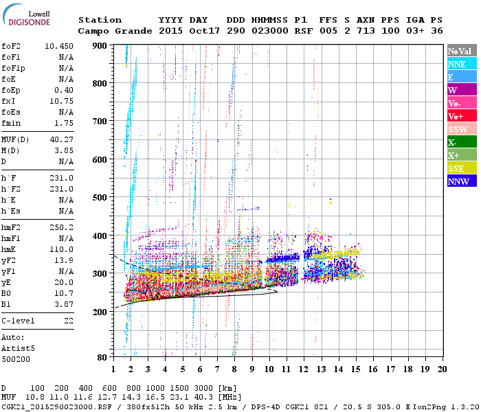Viewport: 481px width, 412px height.
Task: Select the SSE yellow legend swatch
Action: point(462,168)
